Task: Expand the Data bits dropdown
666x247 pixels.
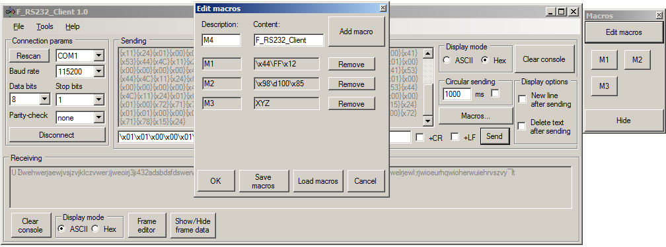Action: (x=45, y=99)
